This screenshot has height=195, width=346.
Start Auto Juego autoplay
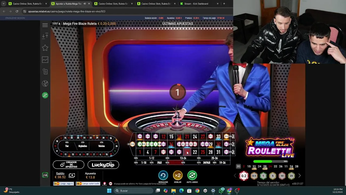click(192, 175)
